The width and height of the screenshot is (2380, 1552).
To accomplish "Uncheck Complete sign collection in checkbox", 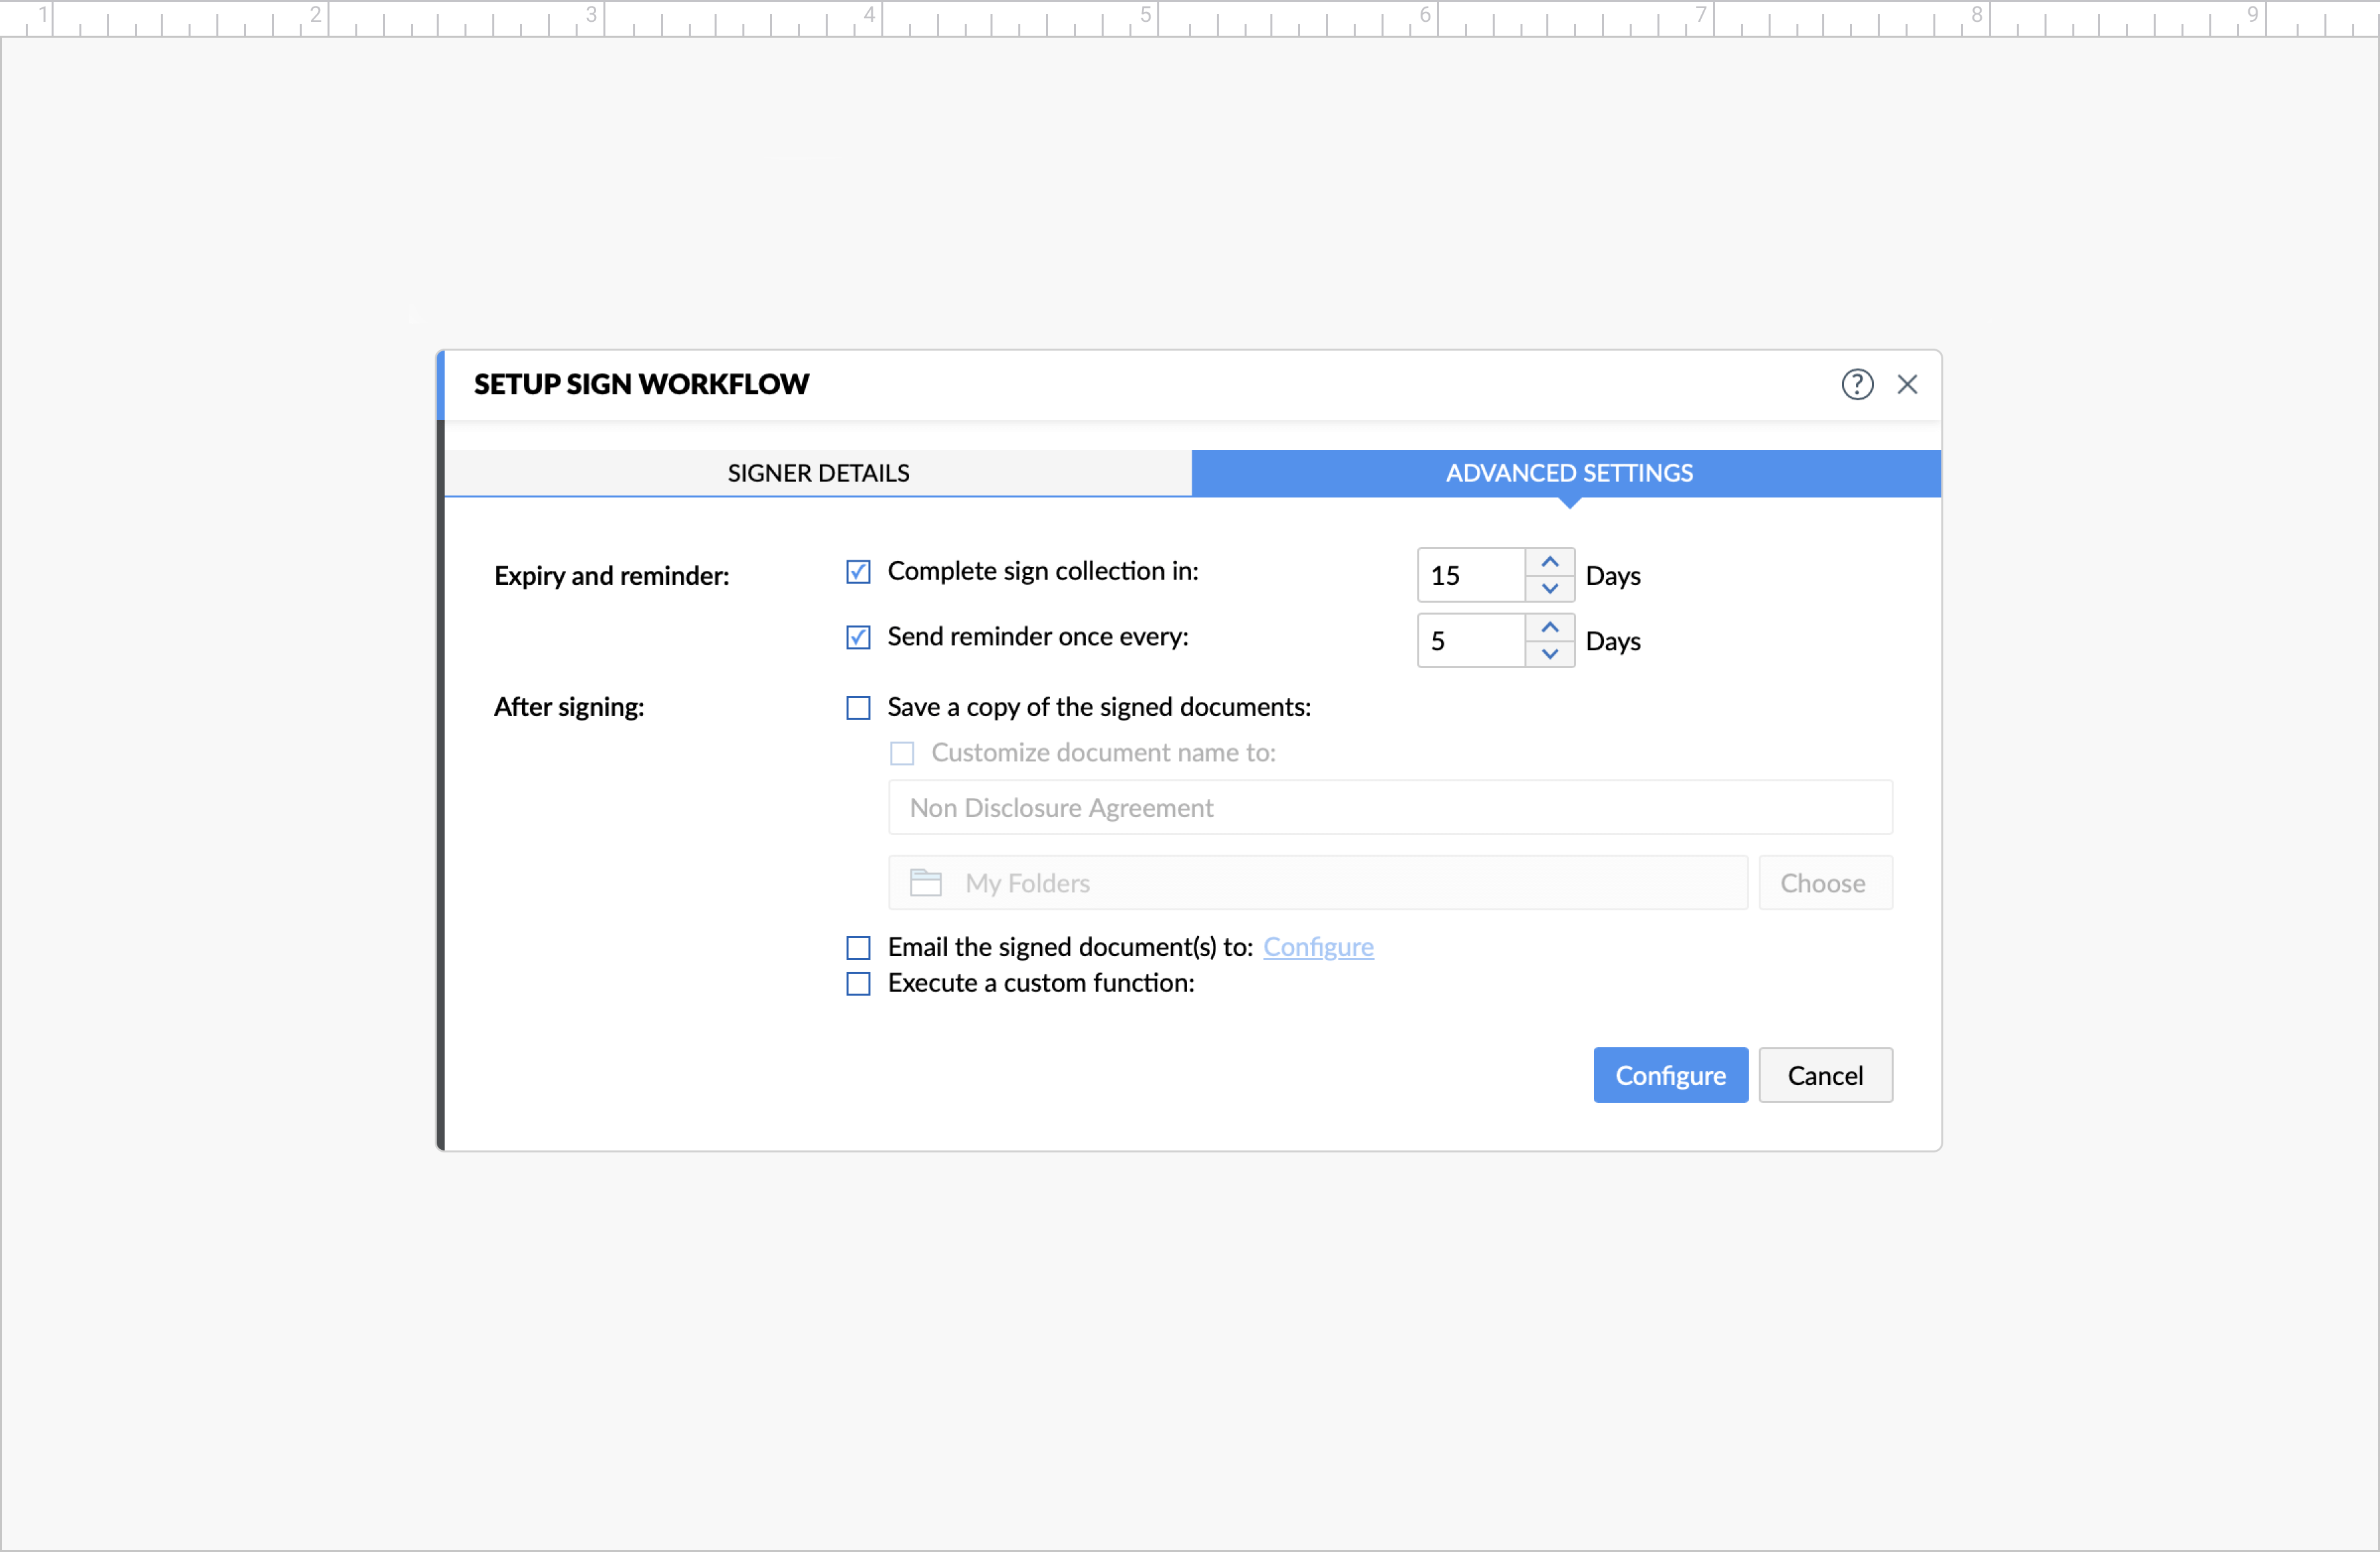I will 858,572.
